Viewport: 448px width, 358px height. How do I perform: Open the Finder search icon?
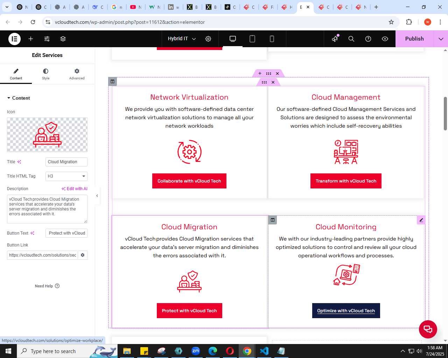(x=351, y=39)
